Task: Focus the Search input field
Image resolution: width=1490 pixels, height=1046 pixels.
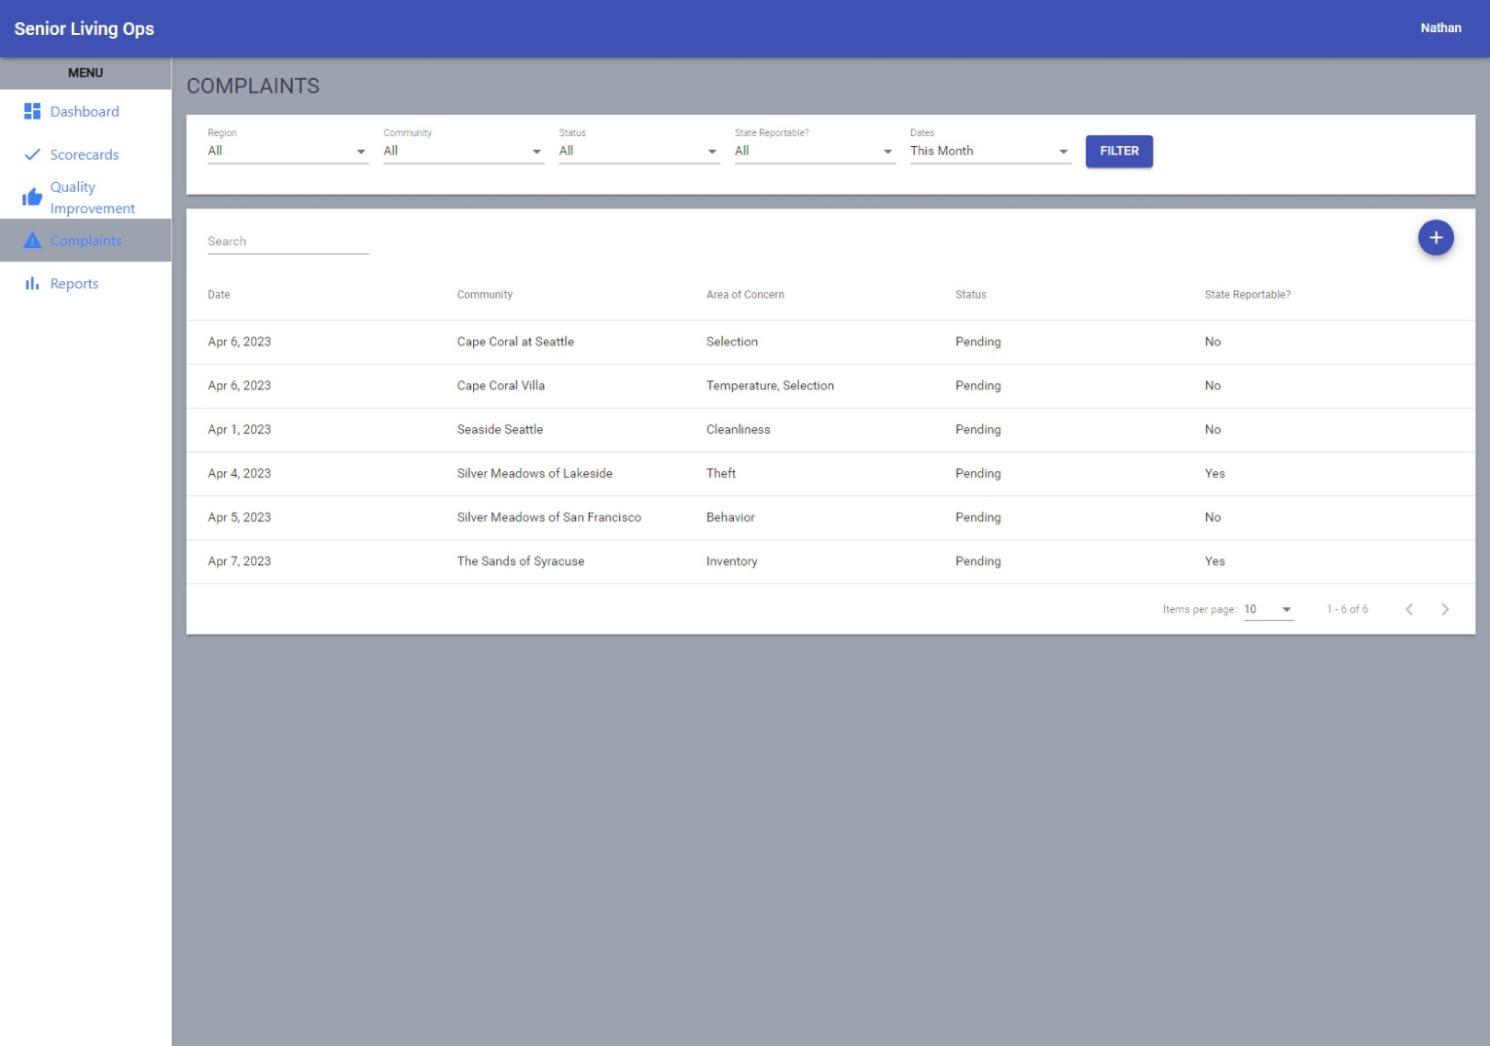Action: 287,241
